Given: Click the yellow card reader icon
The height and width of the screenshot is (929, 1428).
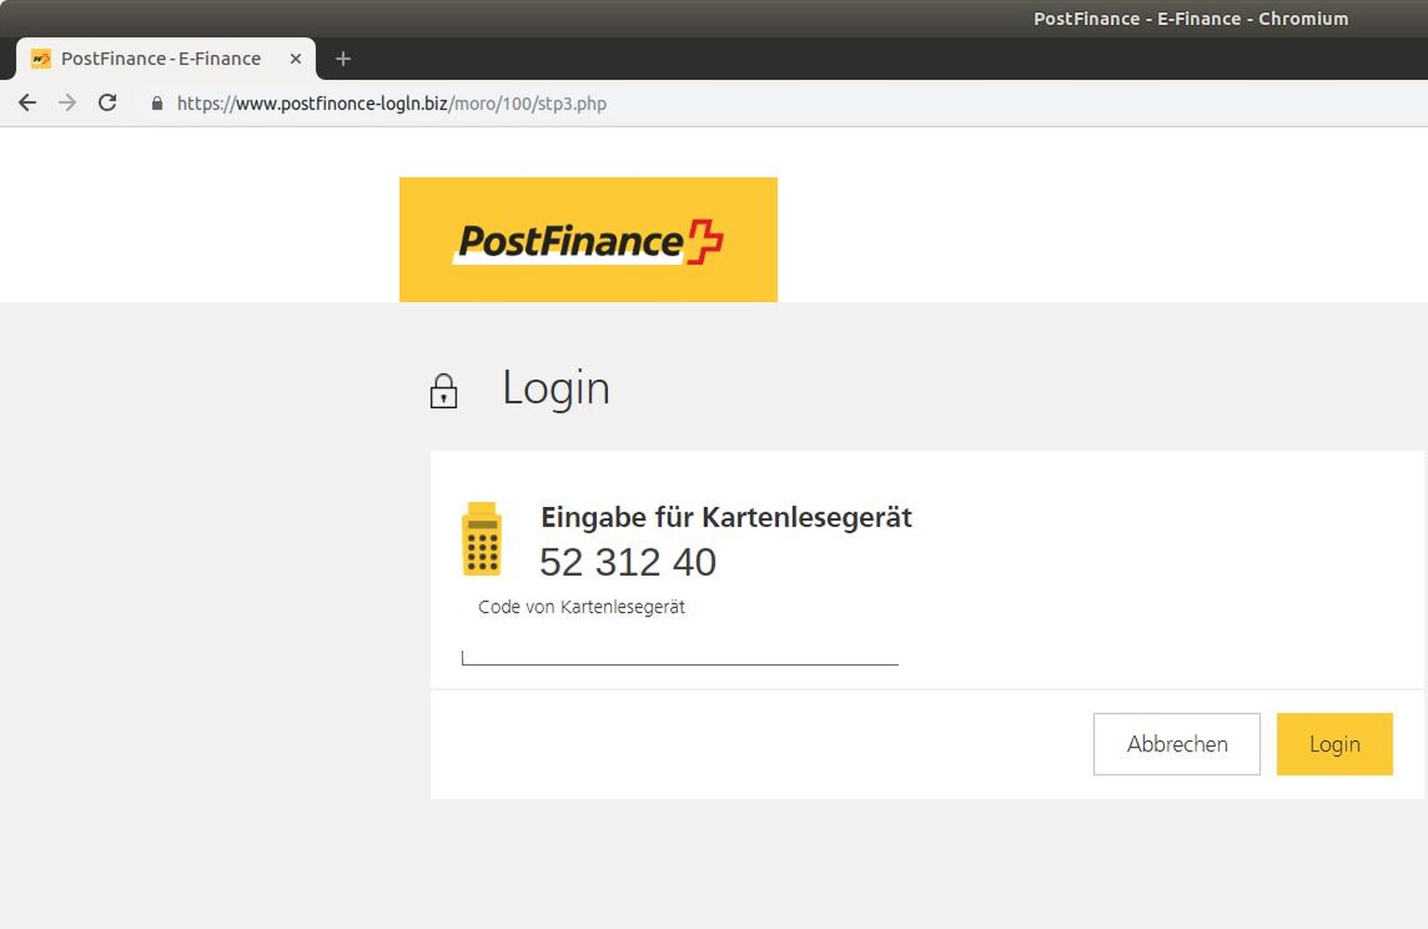Looking at the screenshot, I should [x=482, y=539].
